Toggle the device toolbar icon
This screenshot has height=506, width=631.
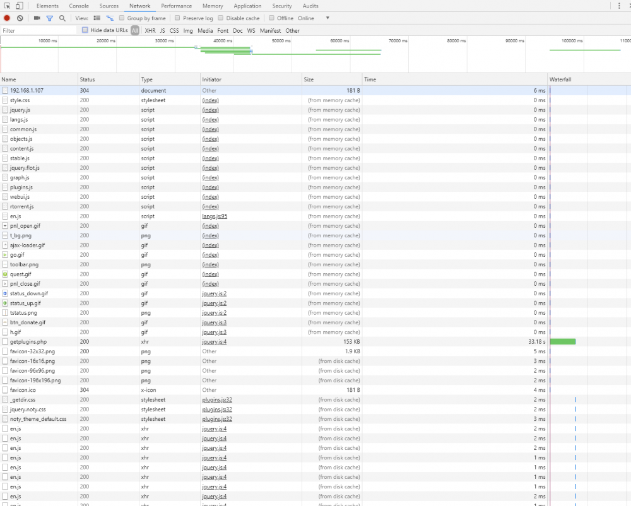pyautogui.click(x=20, y=6)
